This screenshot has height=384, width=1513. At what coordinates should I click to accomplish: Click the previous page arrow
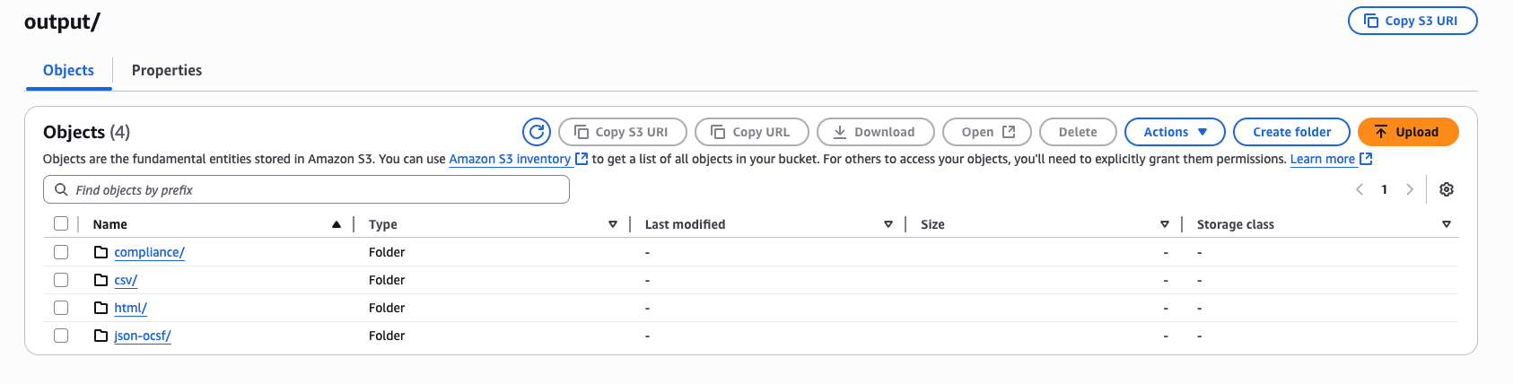[1360, 189]
